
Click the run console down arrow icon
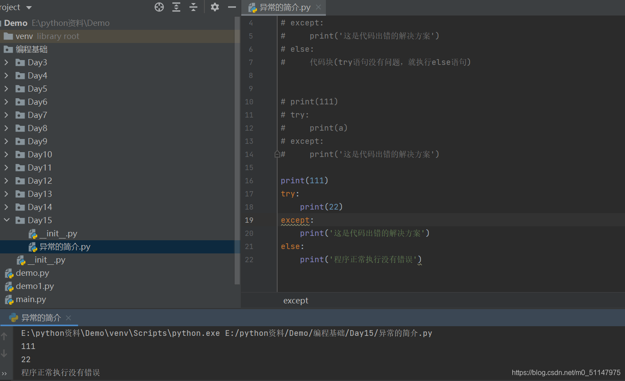4,353
